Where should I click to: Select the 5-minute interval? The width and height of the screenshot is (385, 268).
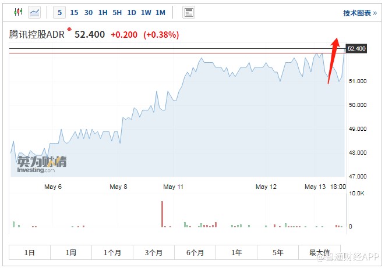coord(59,12)
